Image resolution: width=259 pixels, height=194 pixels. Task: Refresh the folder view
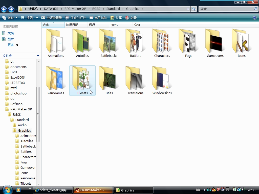pos(193,9)
